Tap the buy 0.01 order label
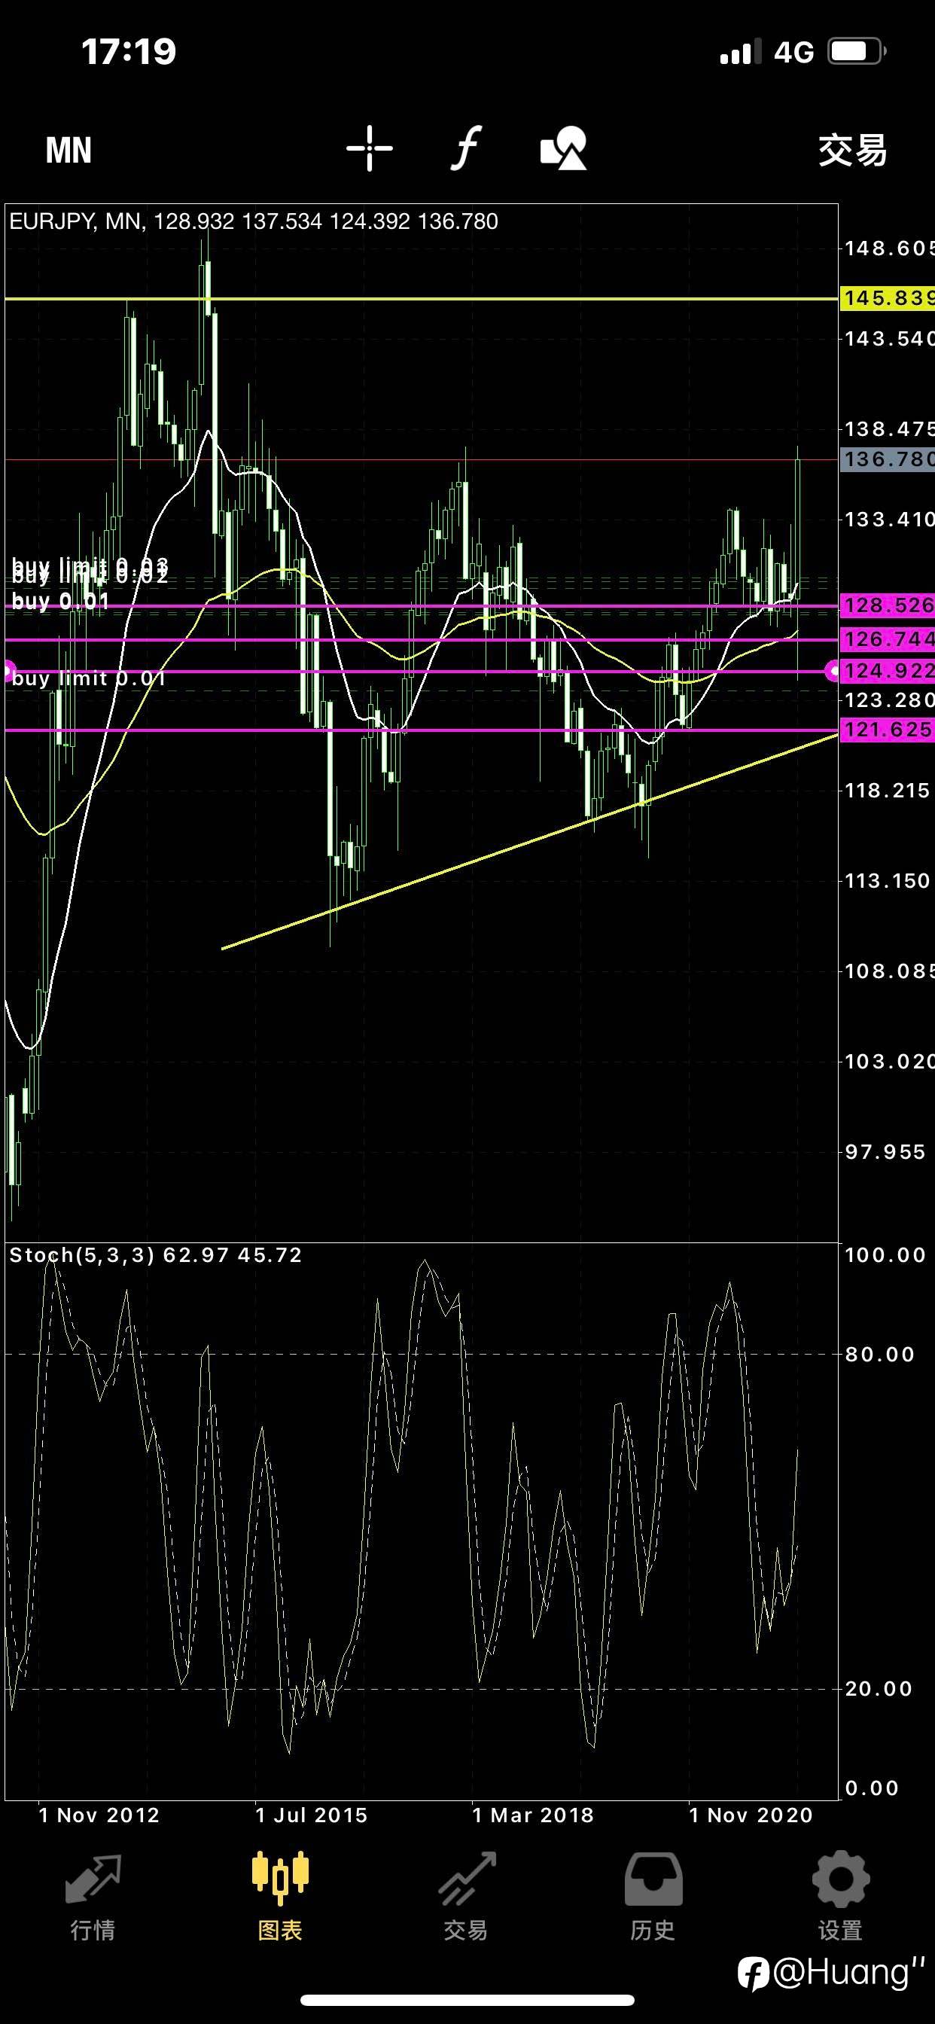This screenshot has width=935, height=2024. (60, 601)
